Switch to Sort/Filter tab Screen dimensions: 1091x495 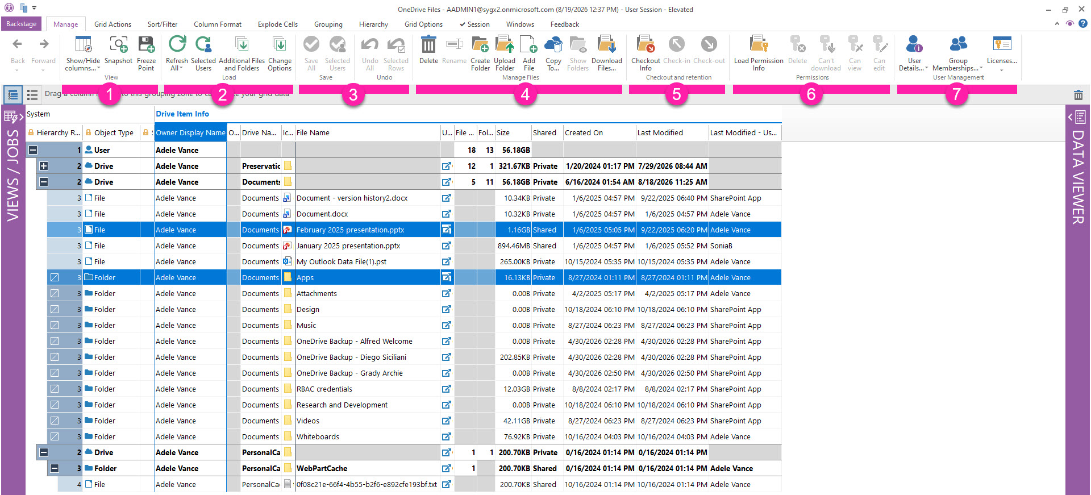click(x=163, y=24)
